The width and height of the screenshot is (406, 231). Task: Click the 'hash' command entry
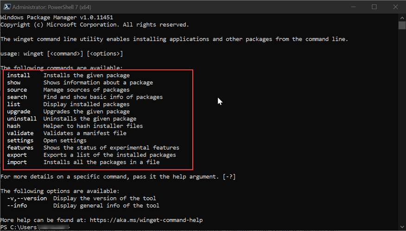[14, 126]
